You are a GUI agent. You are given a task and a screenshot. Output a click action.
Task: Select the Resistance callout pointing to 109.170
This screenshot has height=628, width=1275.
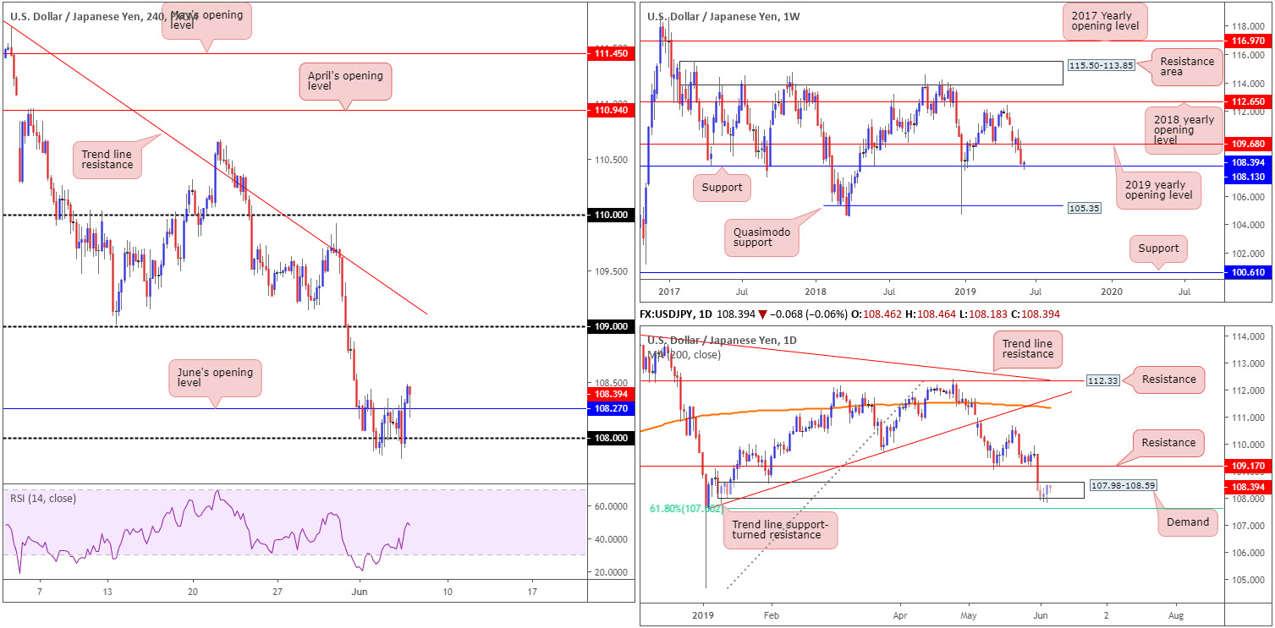coord(1169,443)
